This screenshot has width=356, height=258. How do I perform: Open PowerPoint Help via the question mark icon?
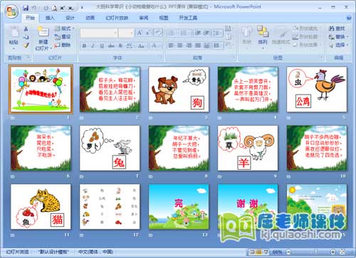(349, 18)
